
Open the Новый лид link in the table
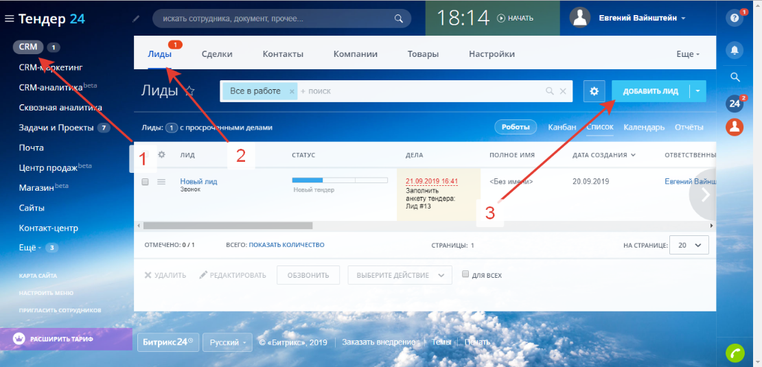(198, 182)
